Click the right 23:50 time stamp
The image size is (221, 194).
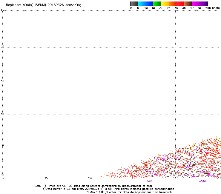202,181
